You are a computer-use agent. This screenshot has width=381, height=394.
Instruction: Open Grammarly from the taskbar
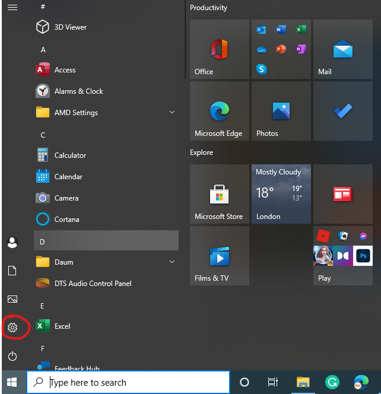click(332, 382)
